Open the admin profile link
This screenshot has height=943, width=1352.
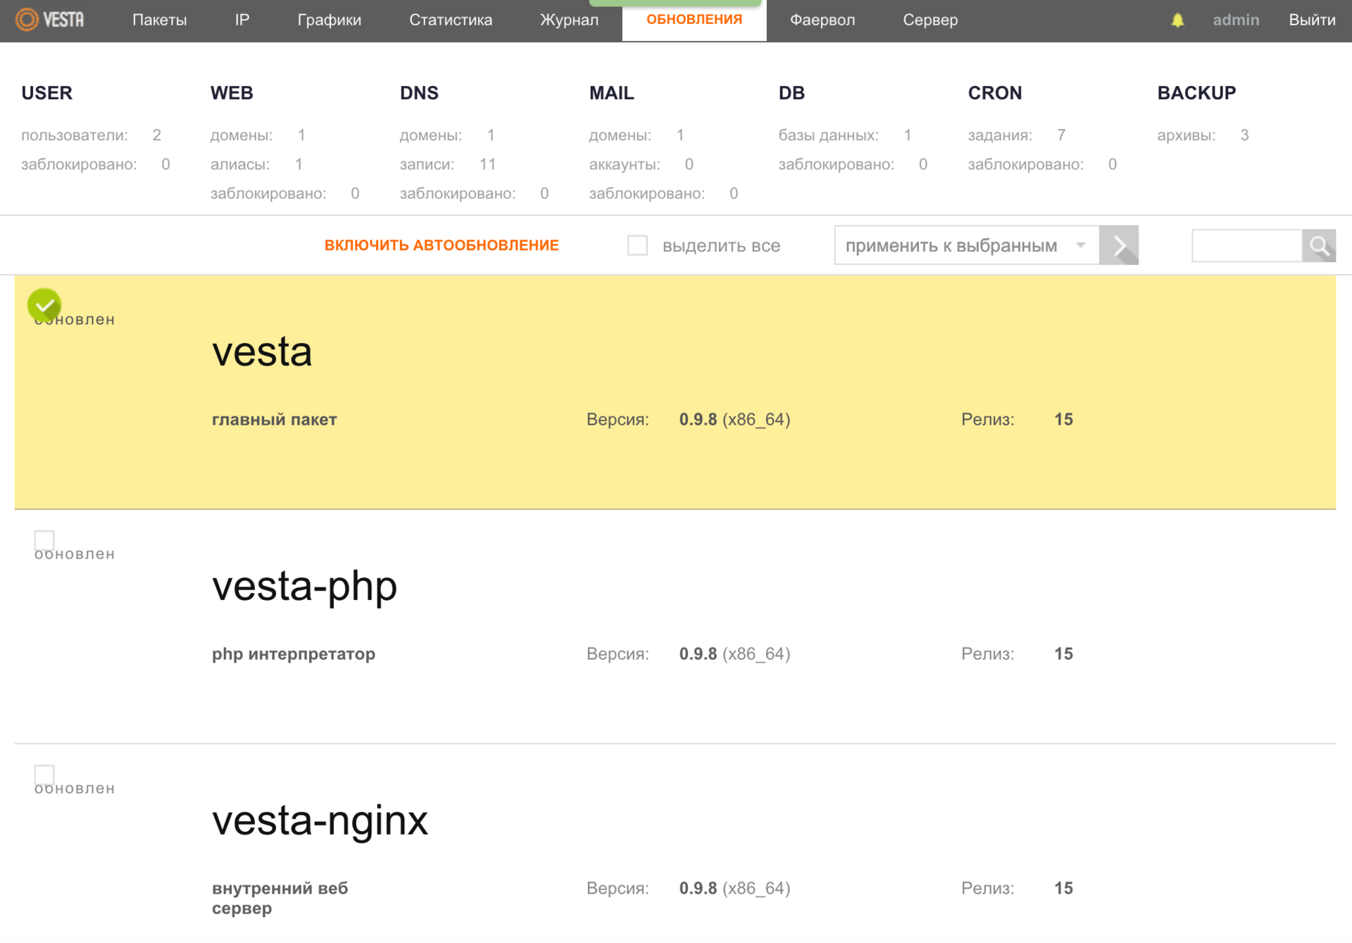coord(1235,20)
